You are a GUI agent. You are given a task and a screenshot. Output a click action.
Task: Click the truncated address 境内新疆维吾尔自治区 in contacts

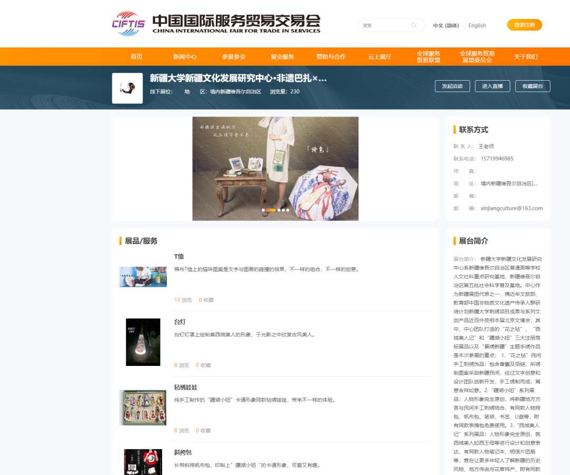pos(509,184)
